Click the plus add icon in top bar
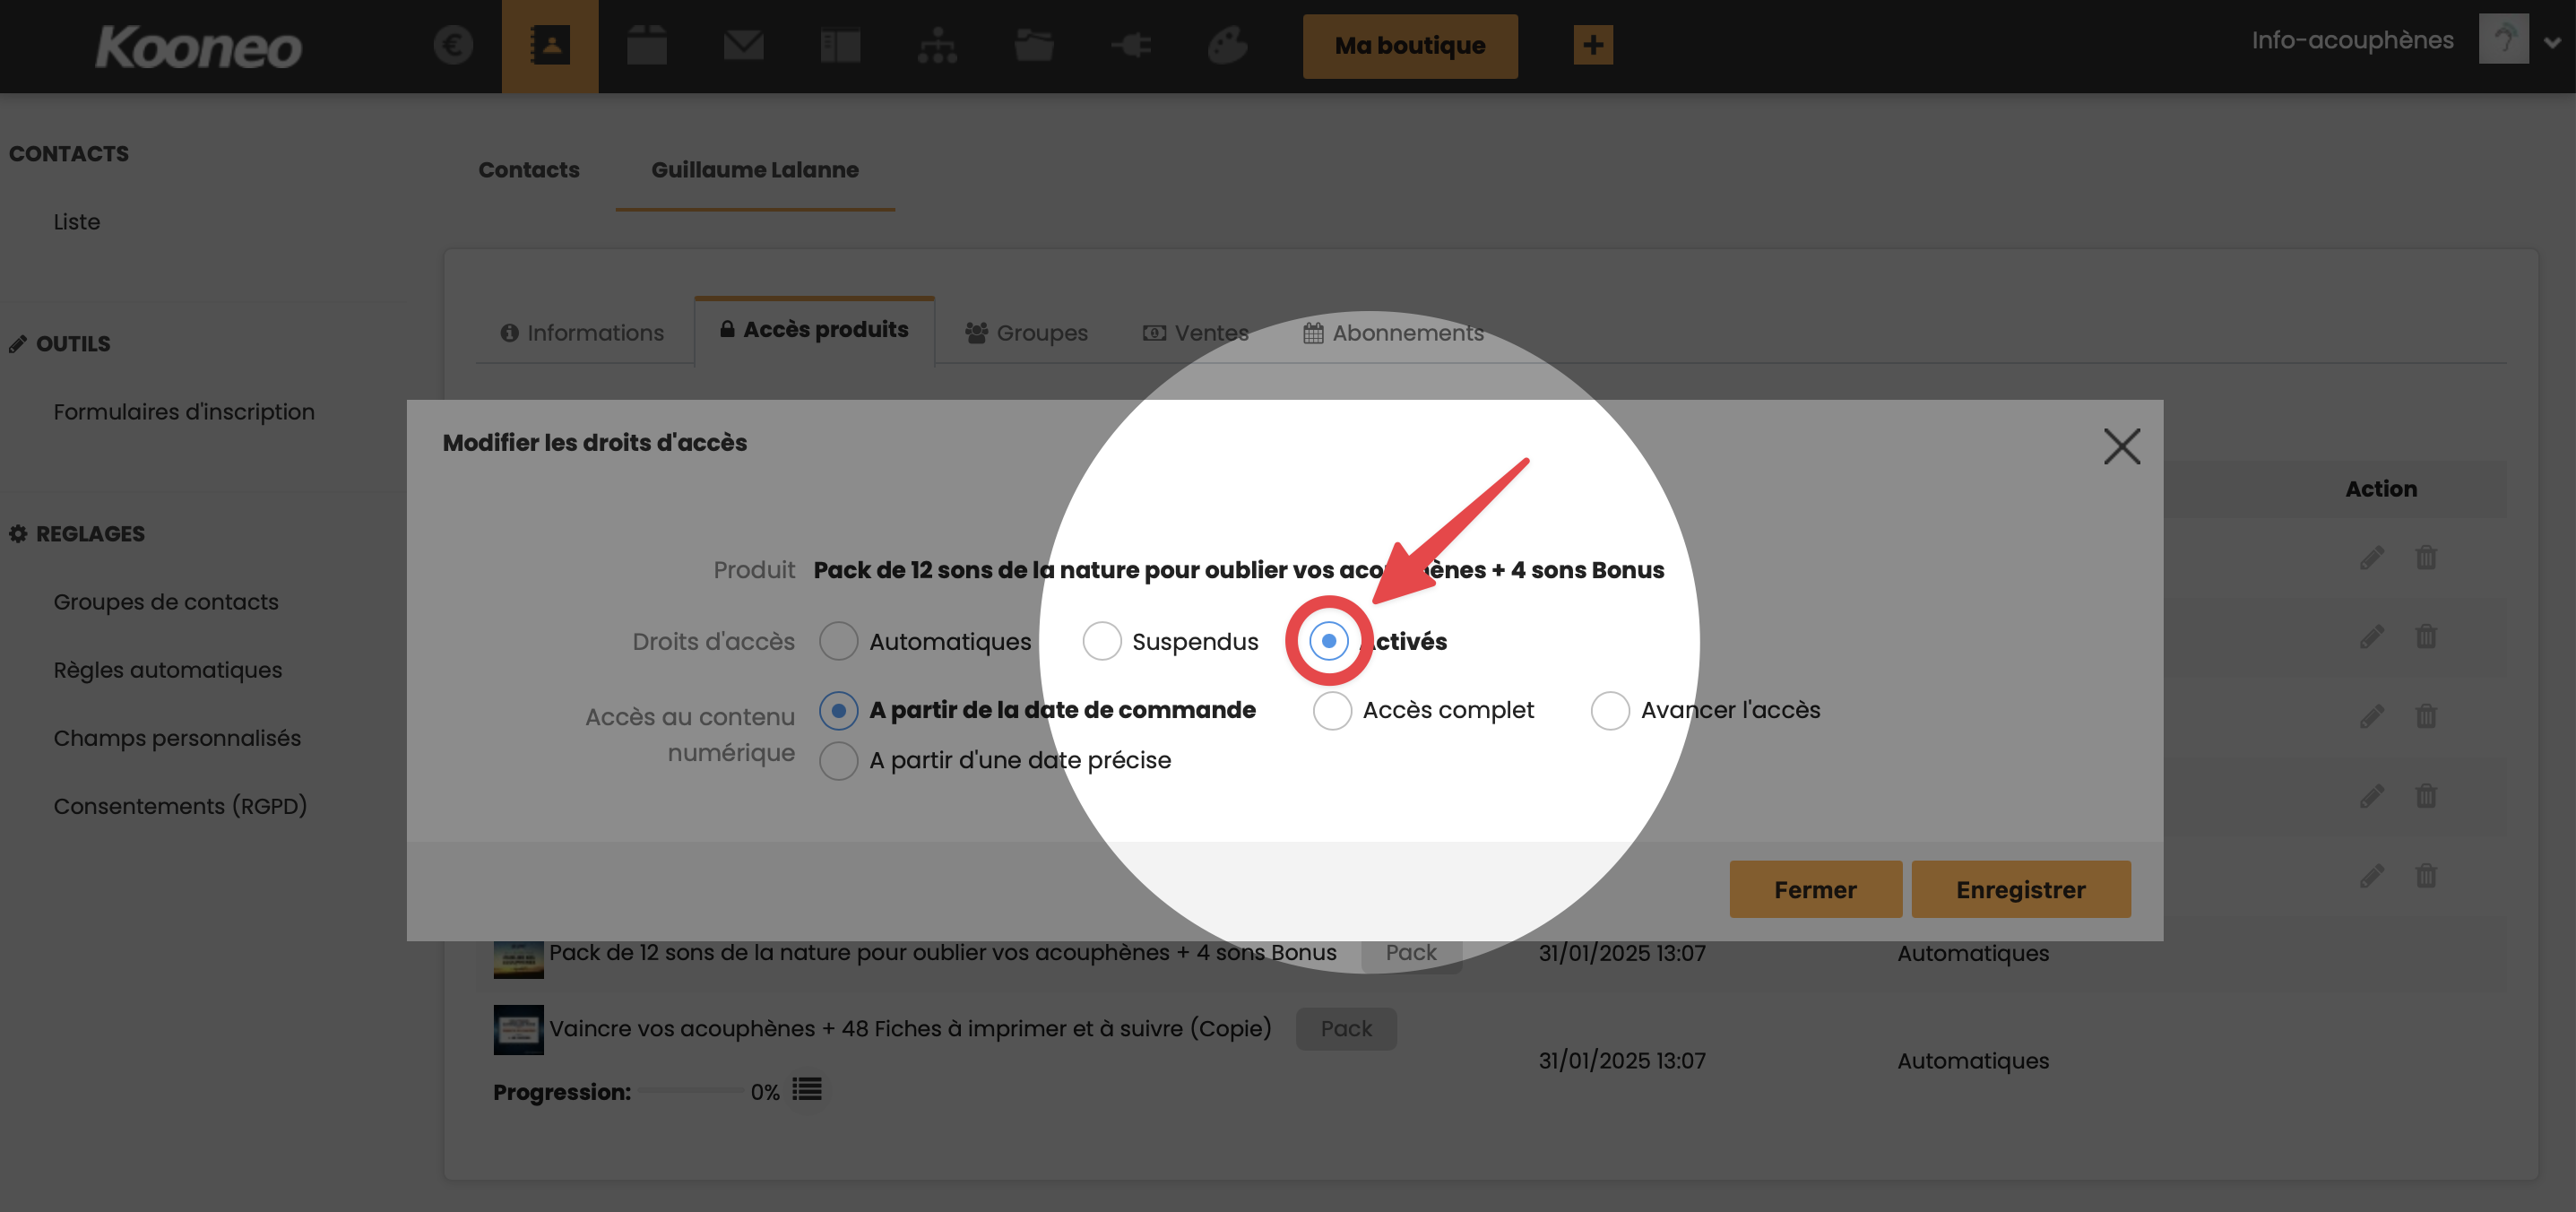This screenshot has width=2576, height=1212. tap(1593, 45)
